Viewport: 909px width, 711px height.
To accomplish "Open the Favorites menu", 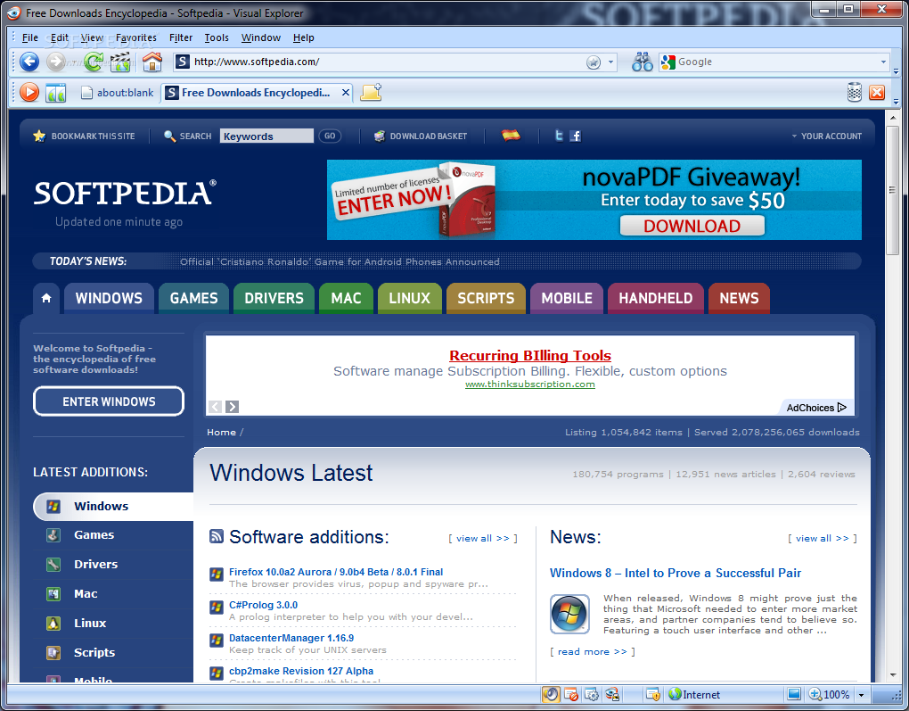I will tap(136, 37).
